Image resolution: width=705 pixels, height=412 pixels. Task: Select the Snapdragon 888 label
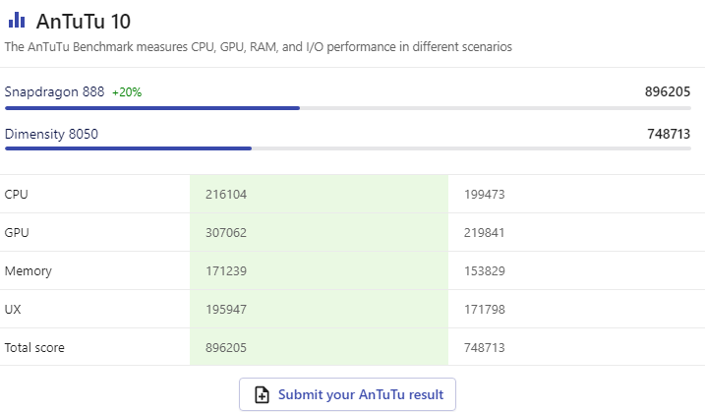[x=54, y=91]
